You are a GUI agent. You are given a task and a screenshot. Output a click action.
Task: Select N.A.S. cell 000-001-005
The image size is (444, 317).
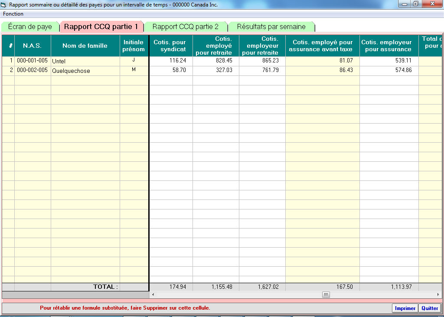[33, 61]
